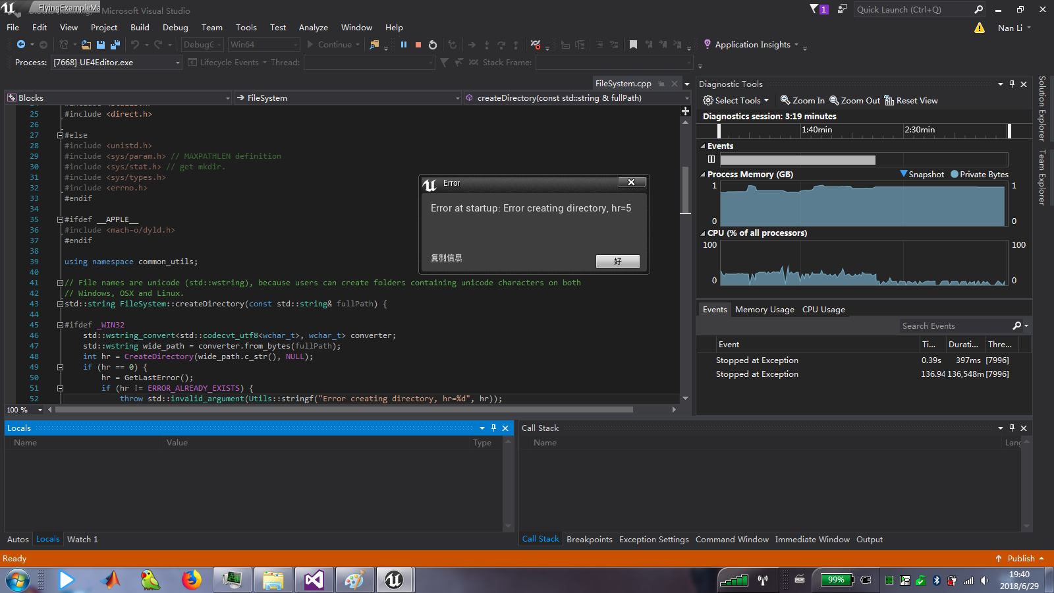Click the Save All icon
1054x593 pixels.
pyautogui.click(x=115, y=44)
